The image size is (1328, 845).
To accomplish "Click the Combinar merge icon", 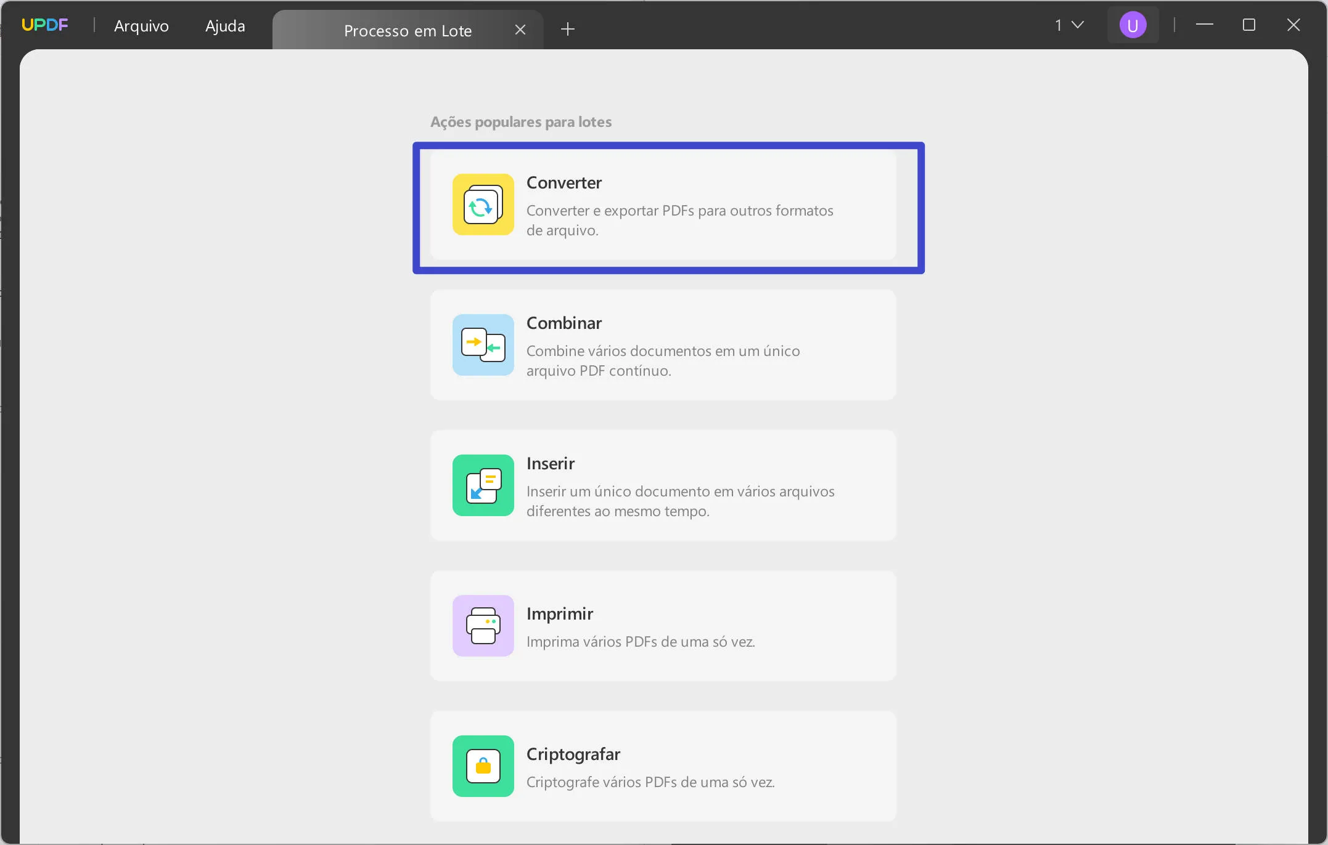I will (x=483, y=345).
